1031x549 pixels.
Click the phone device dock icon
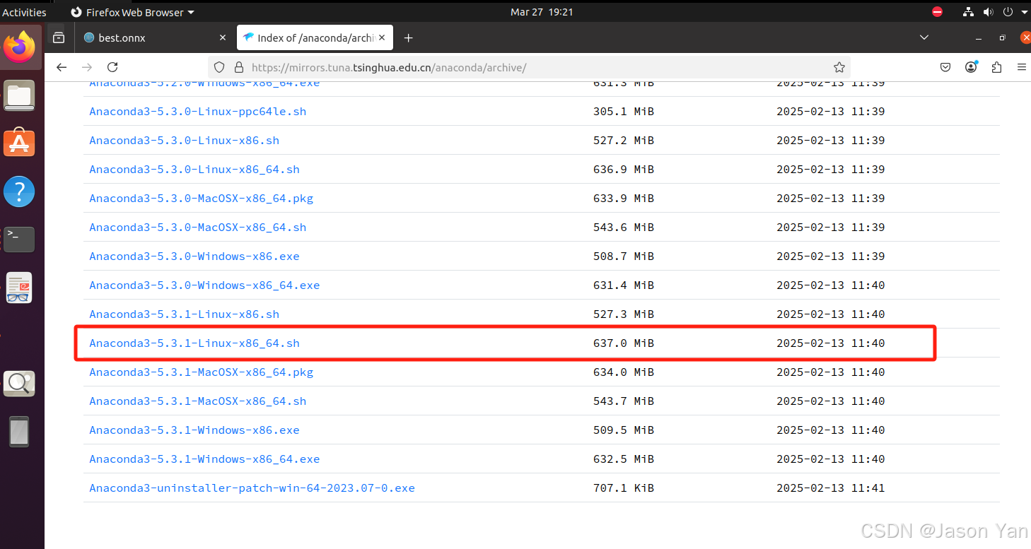[19, 432]
